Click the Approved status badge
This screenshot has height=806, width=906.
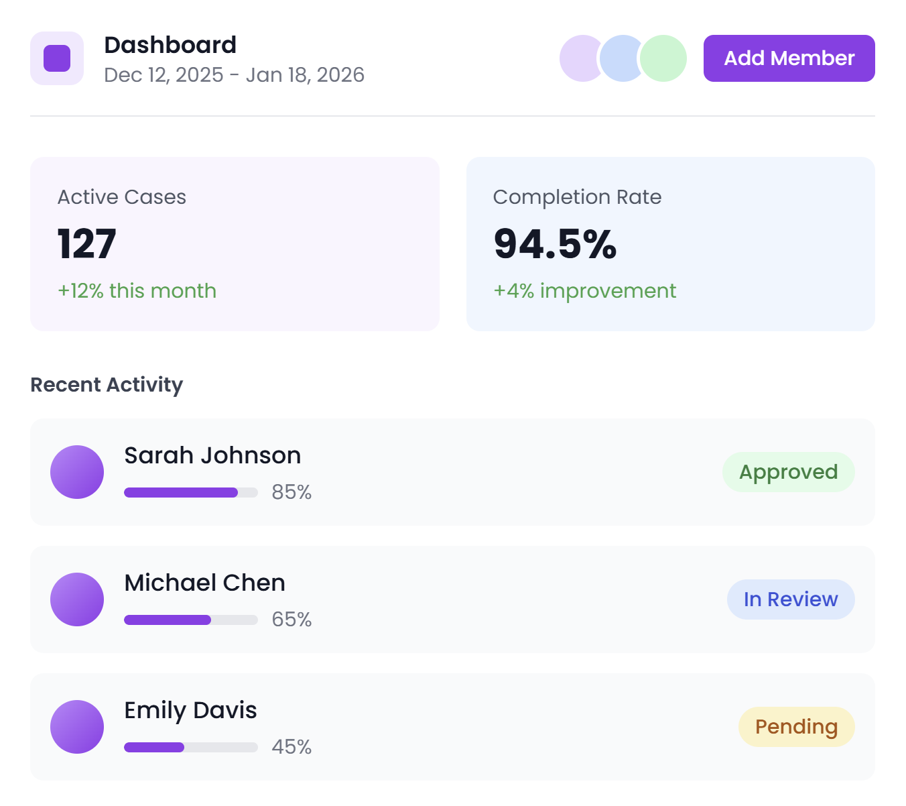(x=788, y=472)
